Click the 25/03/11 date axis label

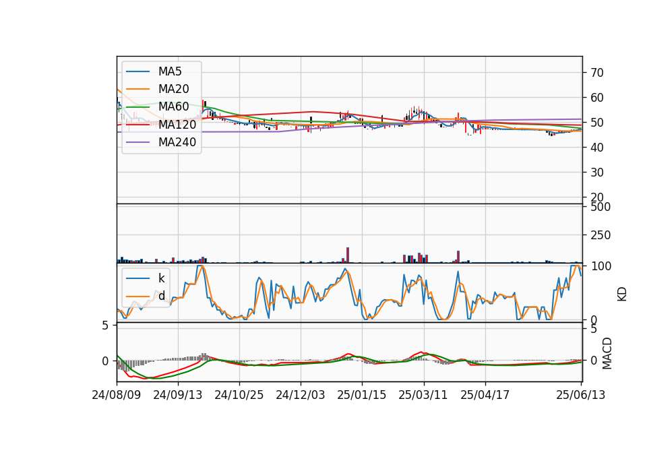tap(423, 395)
